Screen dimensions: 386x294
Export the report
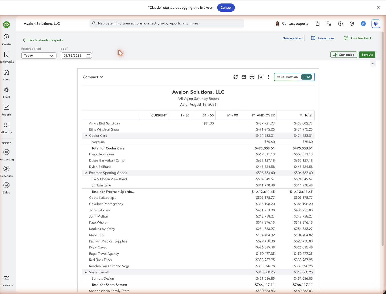click(260, 77)
